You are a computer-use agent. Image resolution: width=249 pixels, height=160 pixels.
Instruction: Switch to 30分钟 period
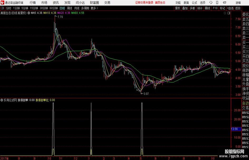(x=44, y=8)
